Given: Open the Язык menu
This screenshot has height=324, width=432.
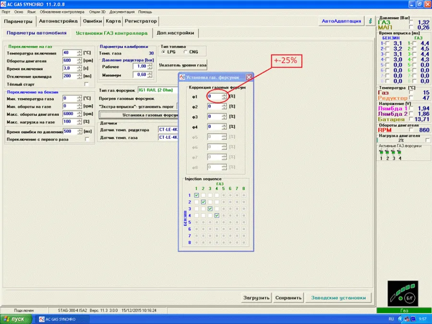Looking at the screenshot, I should (x=31, y=12).
